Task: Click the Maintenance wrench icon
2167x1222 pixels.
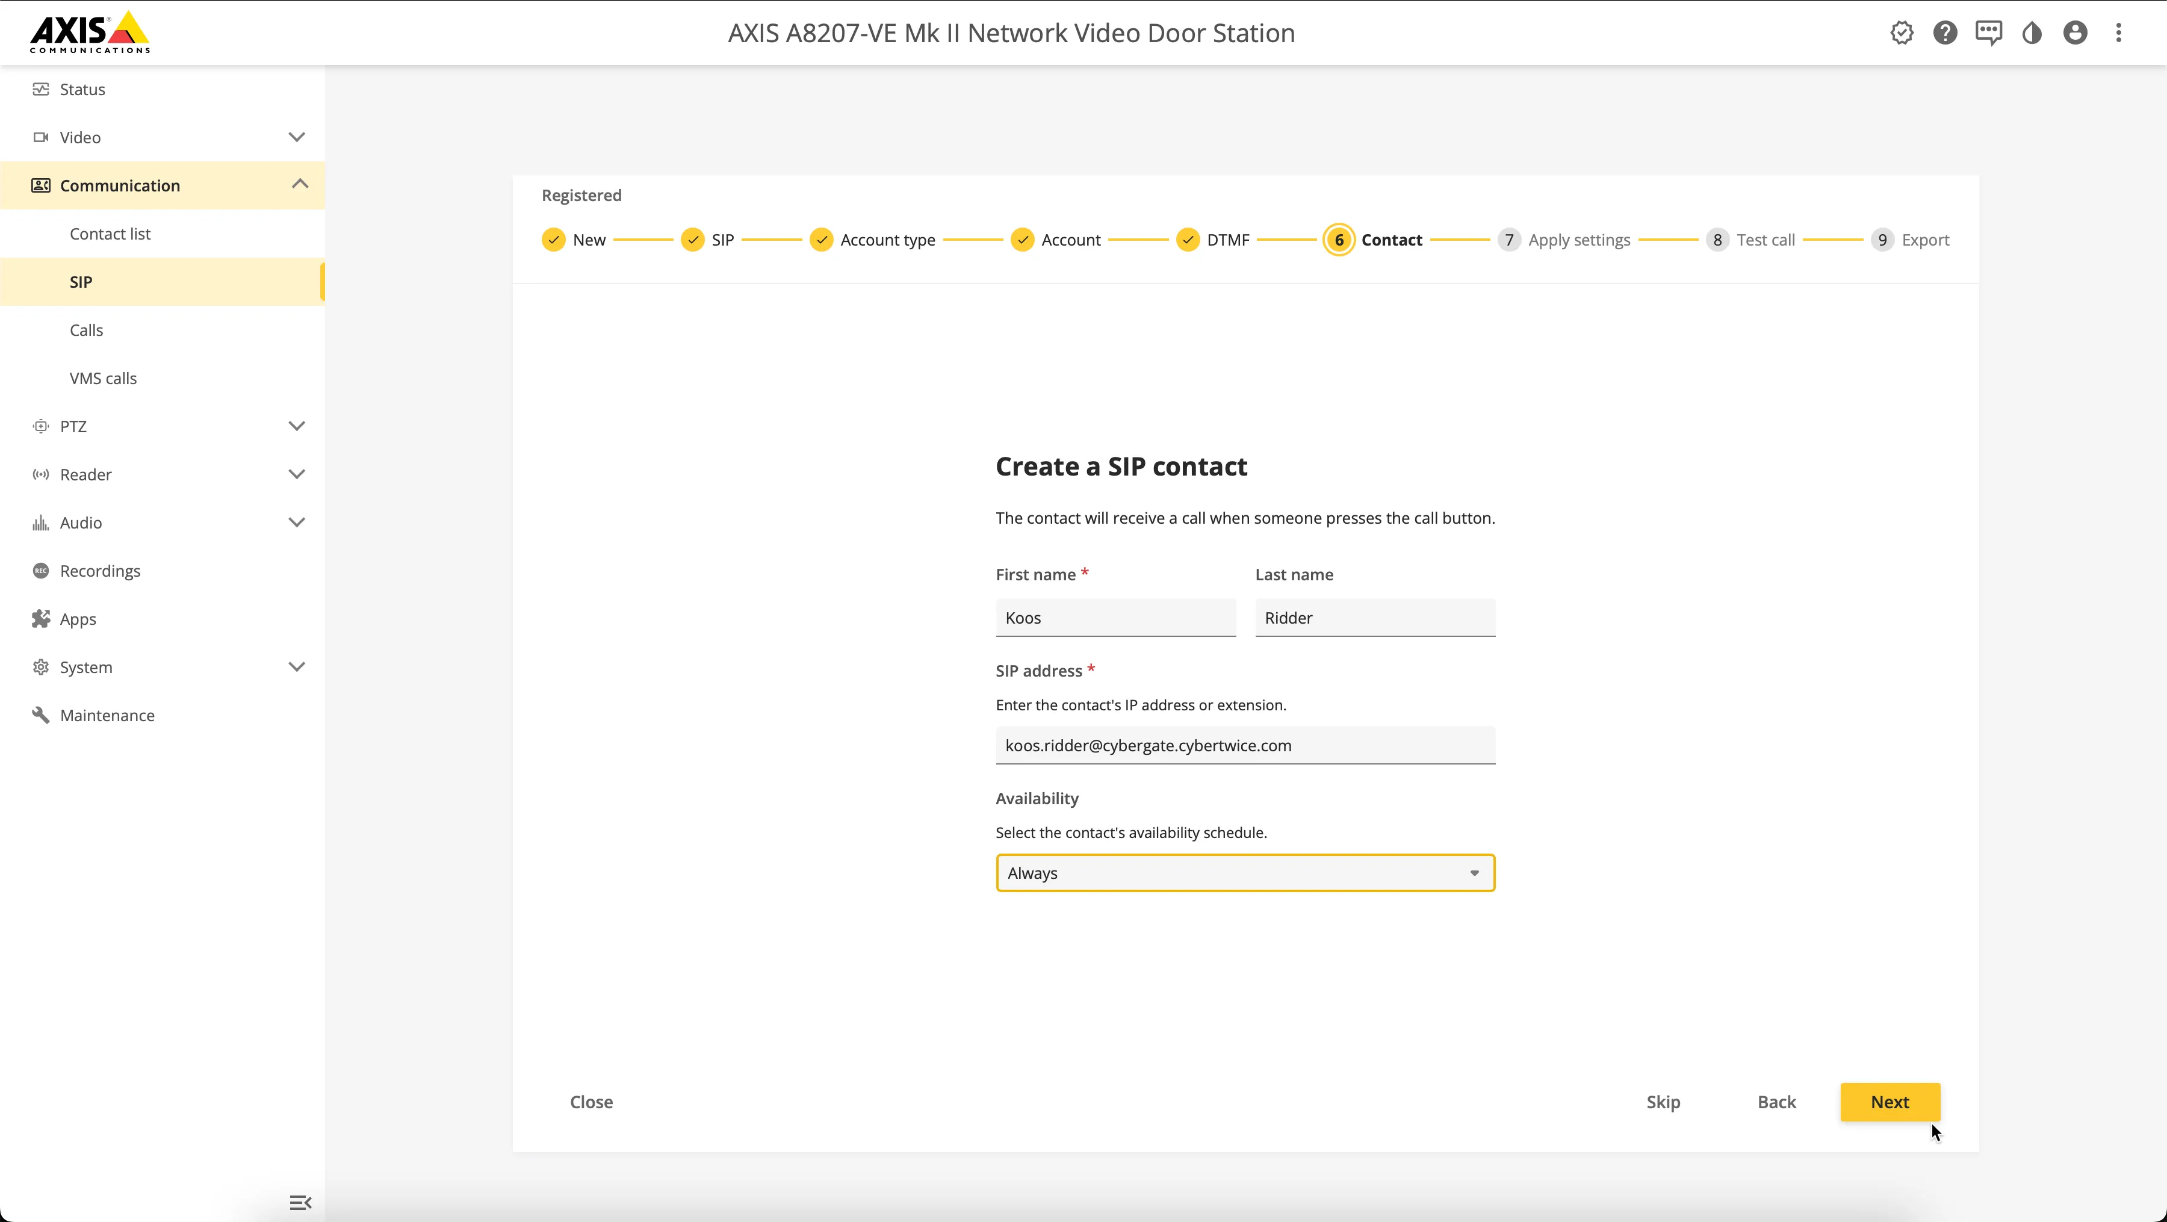Action: 40,716
